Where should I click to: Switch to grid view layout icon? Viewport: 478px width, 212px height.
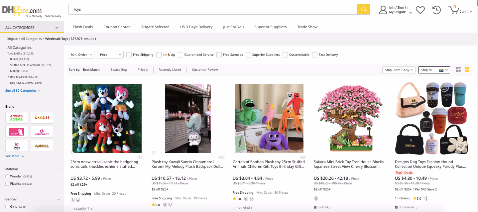pyautogui.click(x=467, y=70)
